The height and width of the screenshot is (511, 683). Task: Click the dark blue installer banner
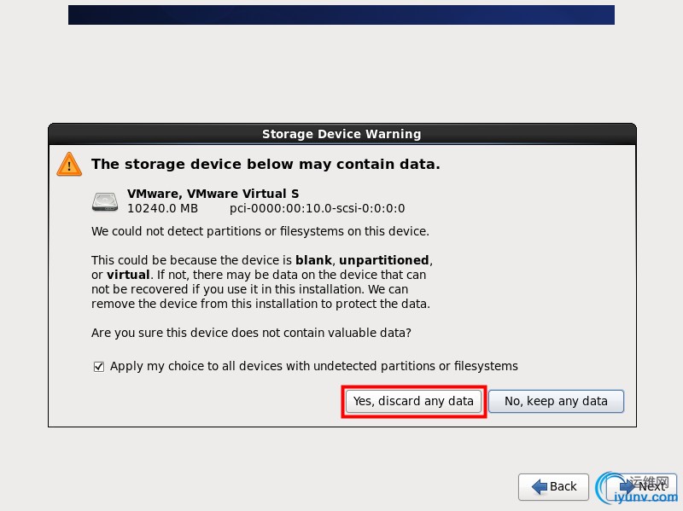(x=341, y=15)
